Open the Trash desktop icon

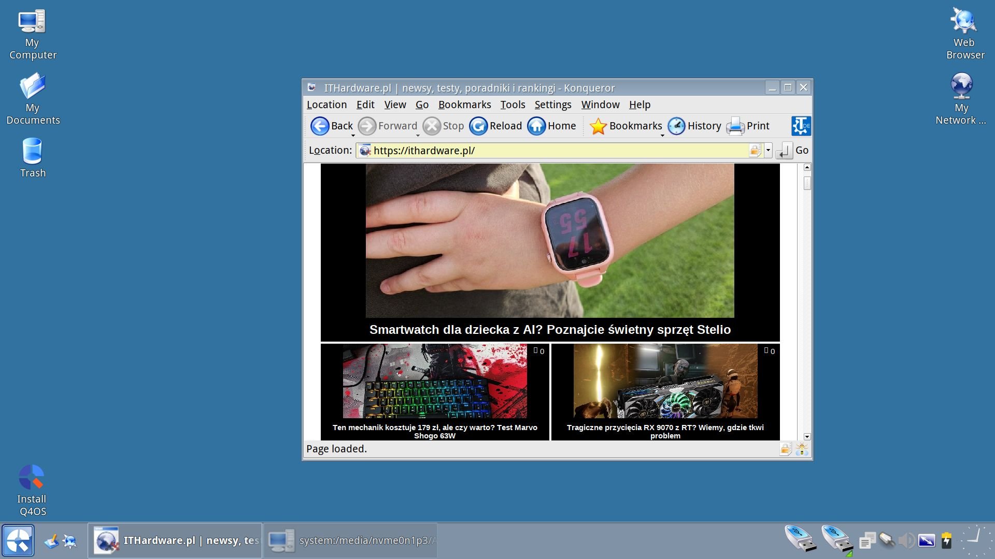pos(33,158)
